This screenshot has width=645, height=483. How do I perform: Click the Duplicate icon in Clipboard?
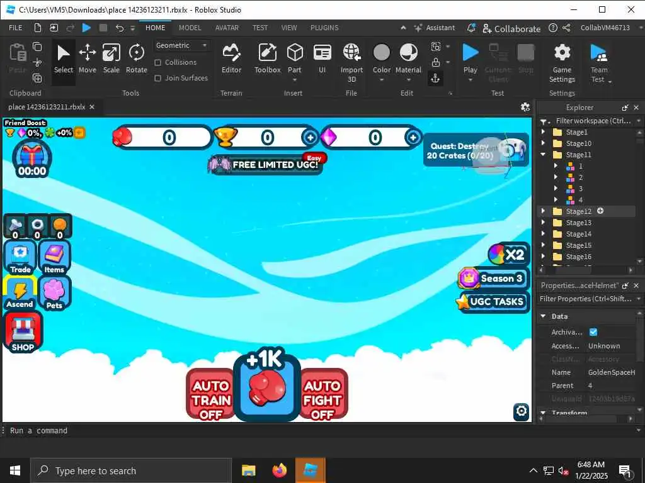37,78
